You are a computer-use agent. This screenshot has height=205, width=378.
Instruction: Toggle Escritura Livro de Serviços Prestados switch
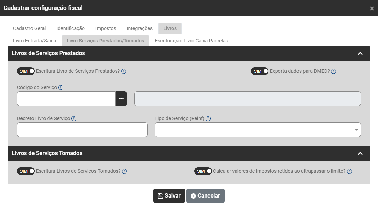tap(26, 71)
